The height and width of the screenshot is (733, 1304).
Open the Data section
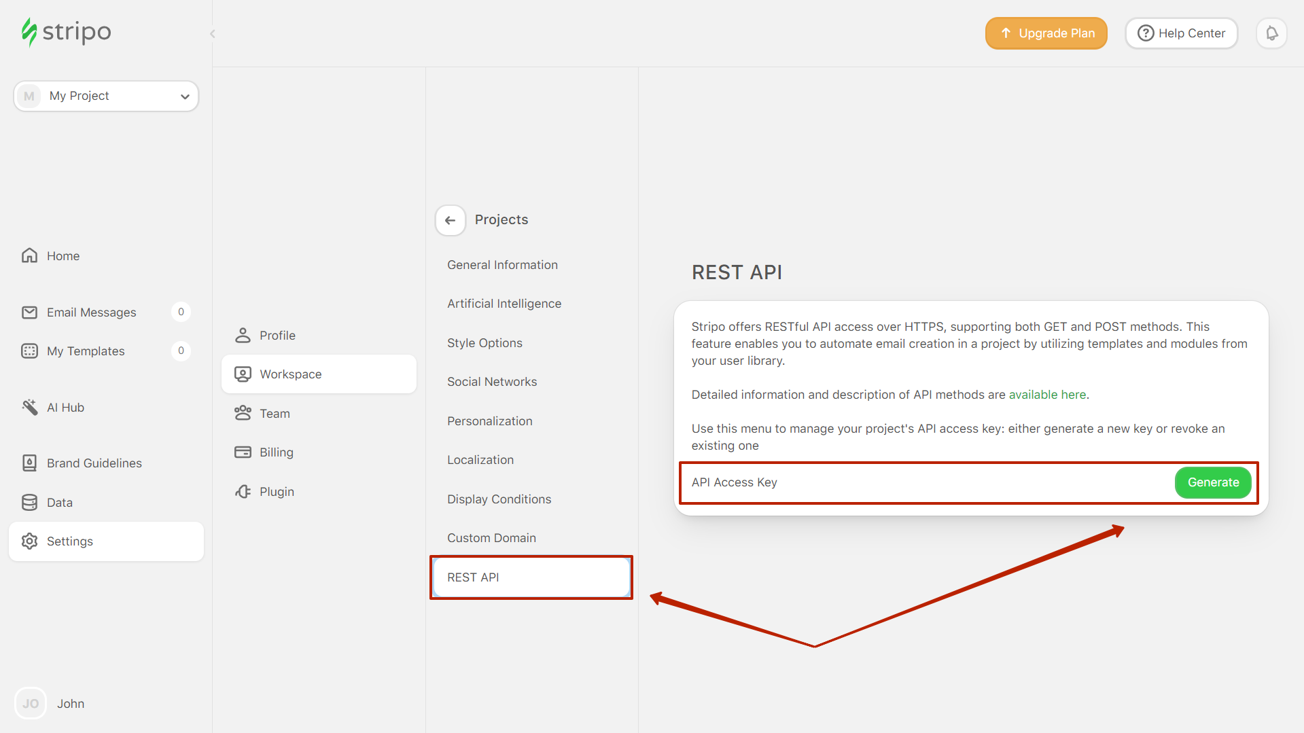tap(59, 503)
